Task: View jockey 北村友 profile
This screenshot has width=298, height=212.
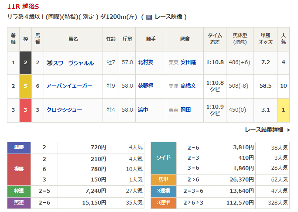Action: pyautogui.click(x=145, y=62)
